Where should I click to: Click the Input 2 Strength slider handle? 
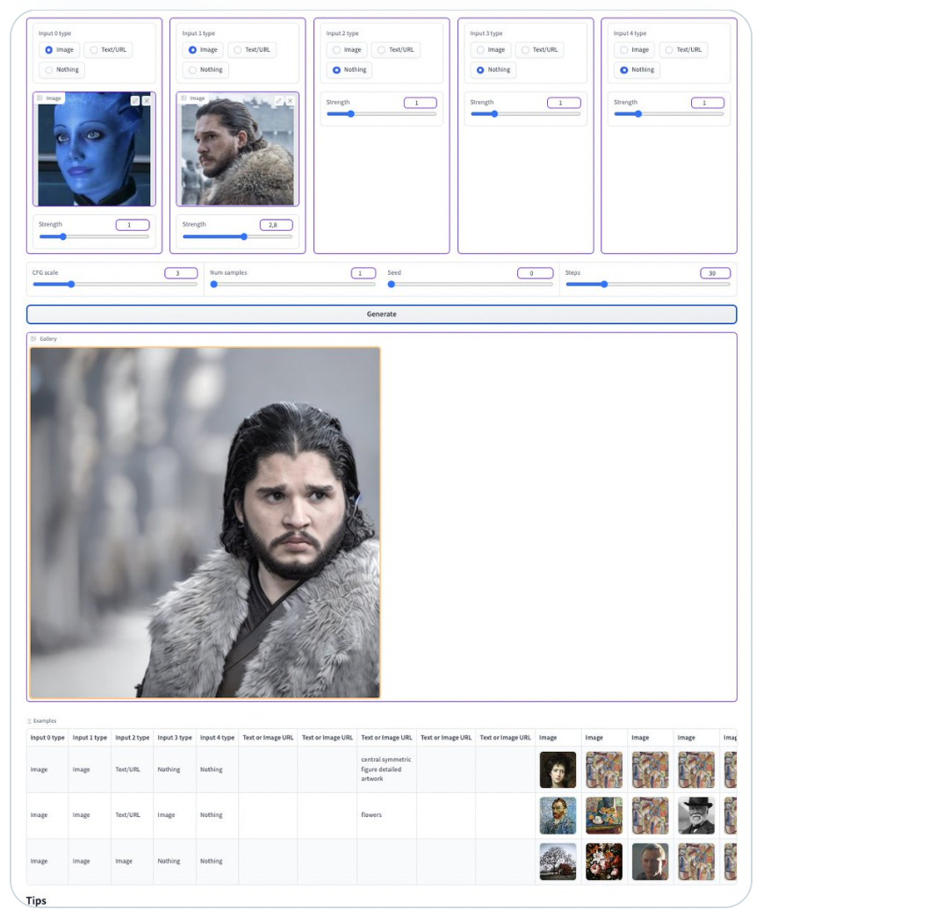pos(350,114)
